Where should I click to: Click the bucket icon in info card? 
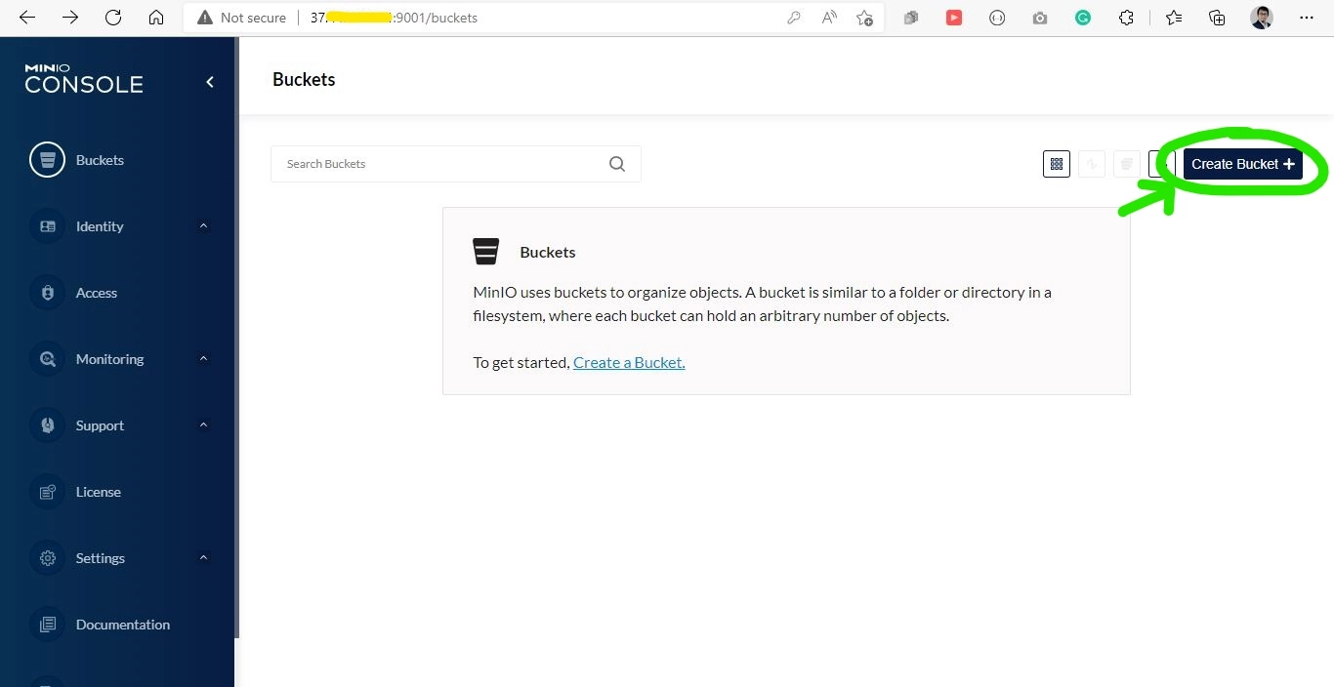click(x=485, y=252)
